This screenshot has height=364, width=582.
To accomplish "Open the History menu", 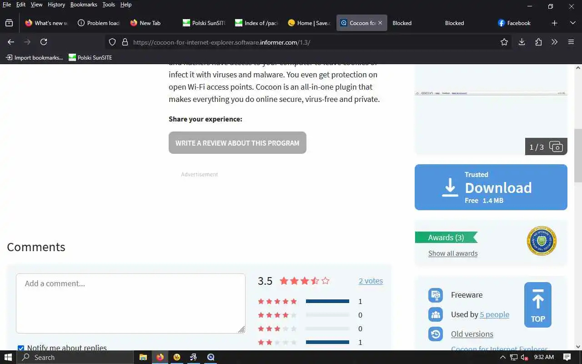I will pos(56,5).
